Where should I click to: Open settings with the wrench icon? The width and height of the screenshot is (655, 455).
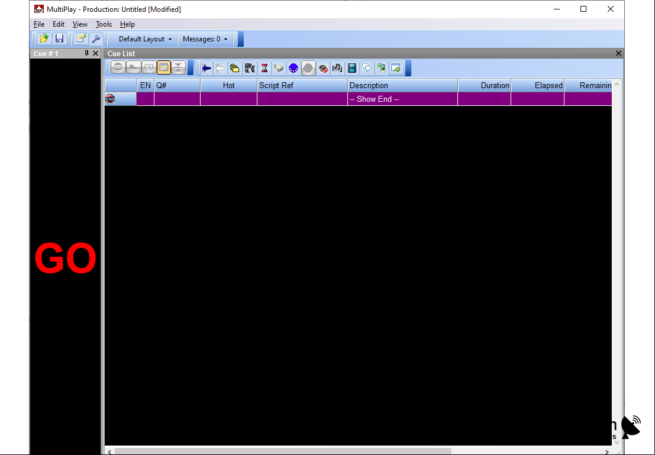pyautogui.click(x=96, y=39)
